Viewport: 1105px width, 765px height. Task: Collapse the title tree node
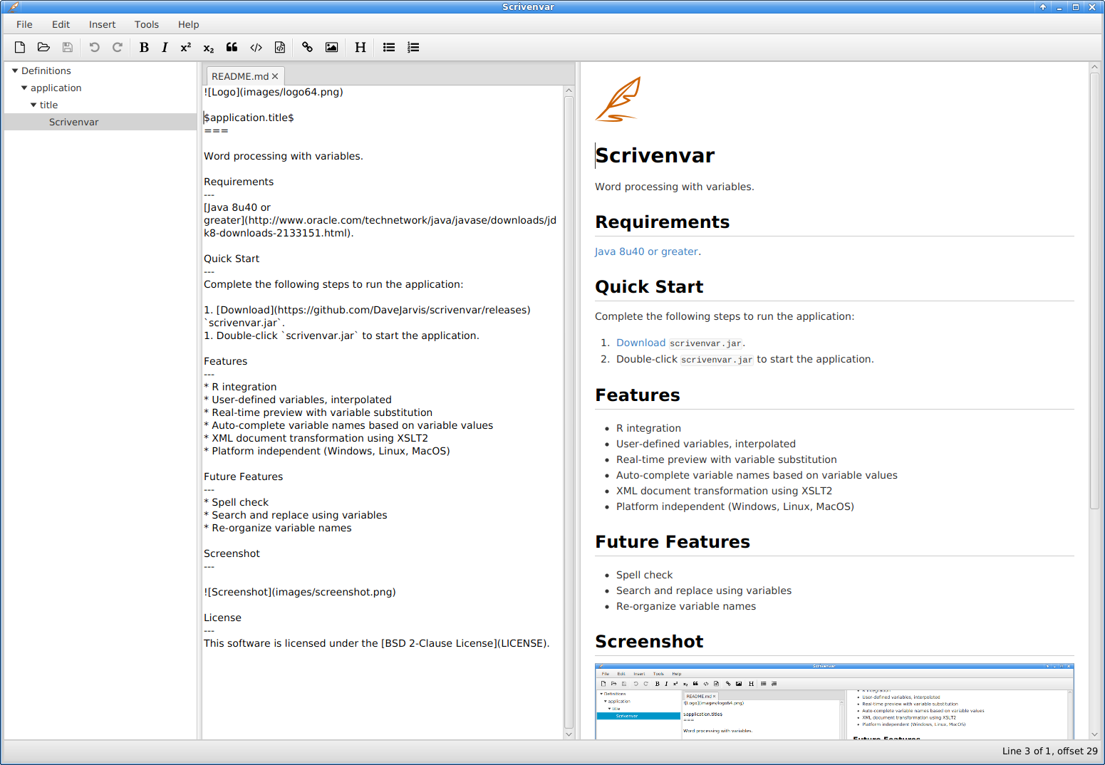click(33, 105)
